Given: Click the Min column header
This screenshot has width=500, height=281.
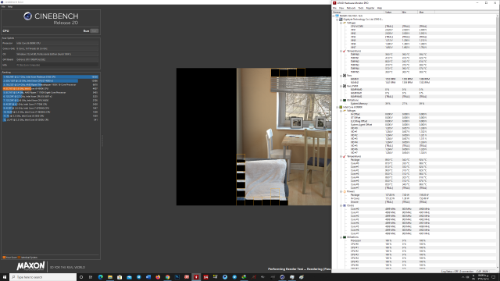Looking at the screenshot, I should (409, 12).
